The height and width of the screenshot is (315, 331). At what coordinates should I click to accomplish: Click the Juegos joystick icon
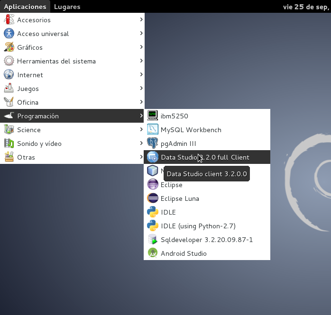coord(9,89)
